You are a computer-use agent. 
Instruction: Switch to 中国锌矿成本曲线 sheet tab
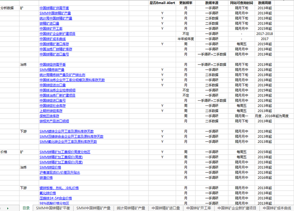click(277, 208)
